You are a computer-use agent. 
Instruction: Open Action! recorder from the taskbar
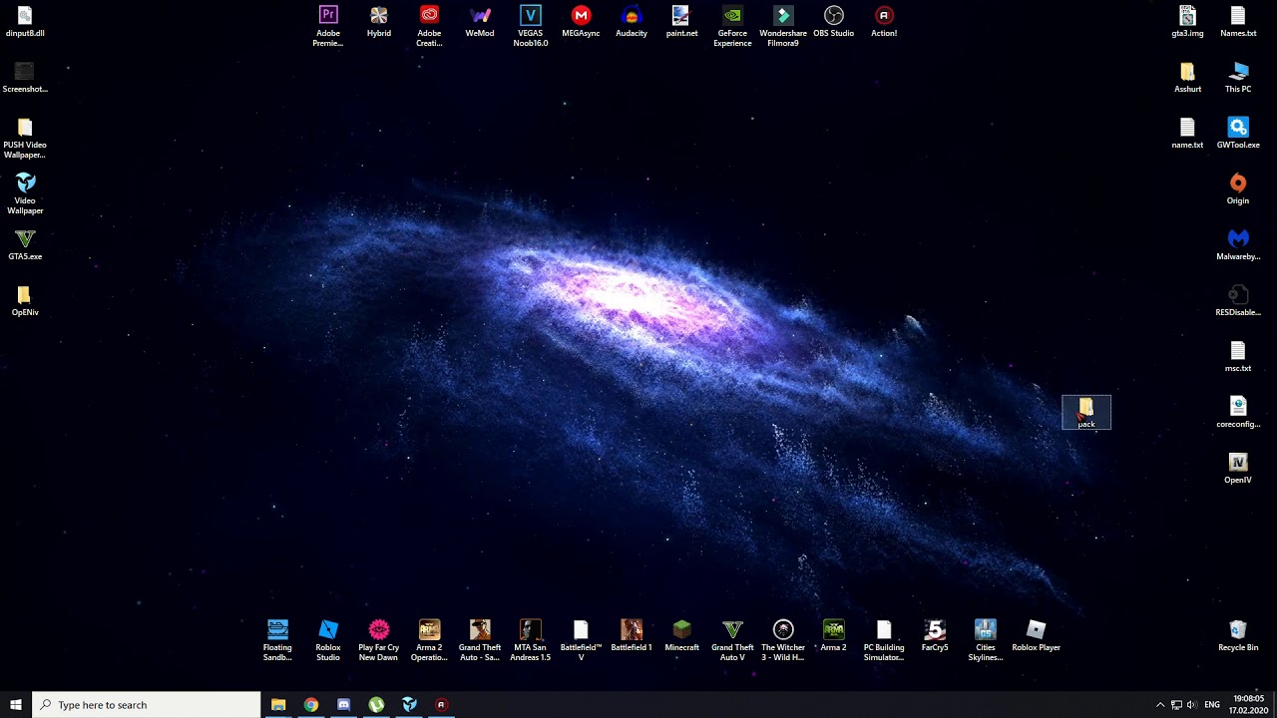(441, 705)
